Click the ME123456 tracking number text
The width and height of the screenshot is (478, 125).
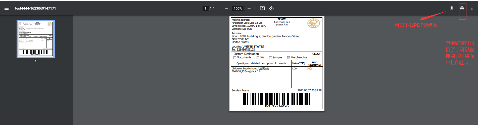coord(277,106)
